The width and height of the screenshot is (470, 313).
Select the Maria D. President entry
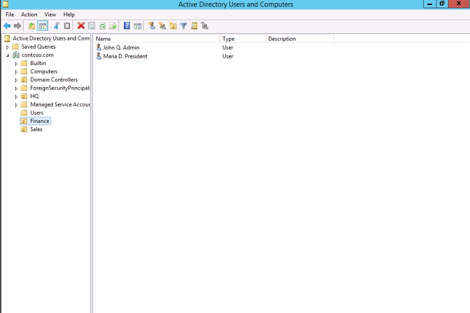[125, 56]
